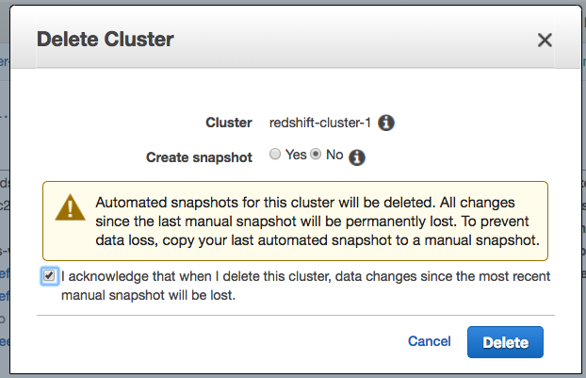Click the info icon next to Create snapshot options
The height and width of the screenshot is (378, 586).
357,158
